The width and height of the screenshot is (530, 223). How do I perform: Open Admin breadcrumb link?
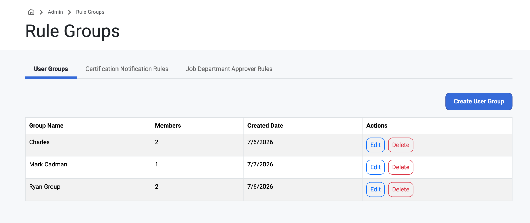click(x=55, y=12)
